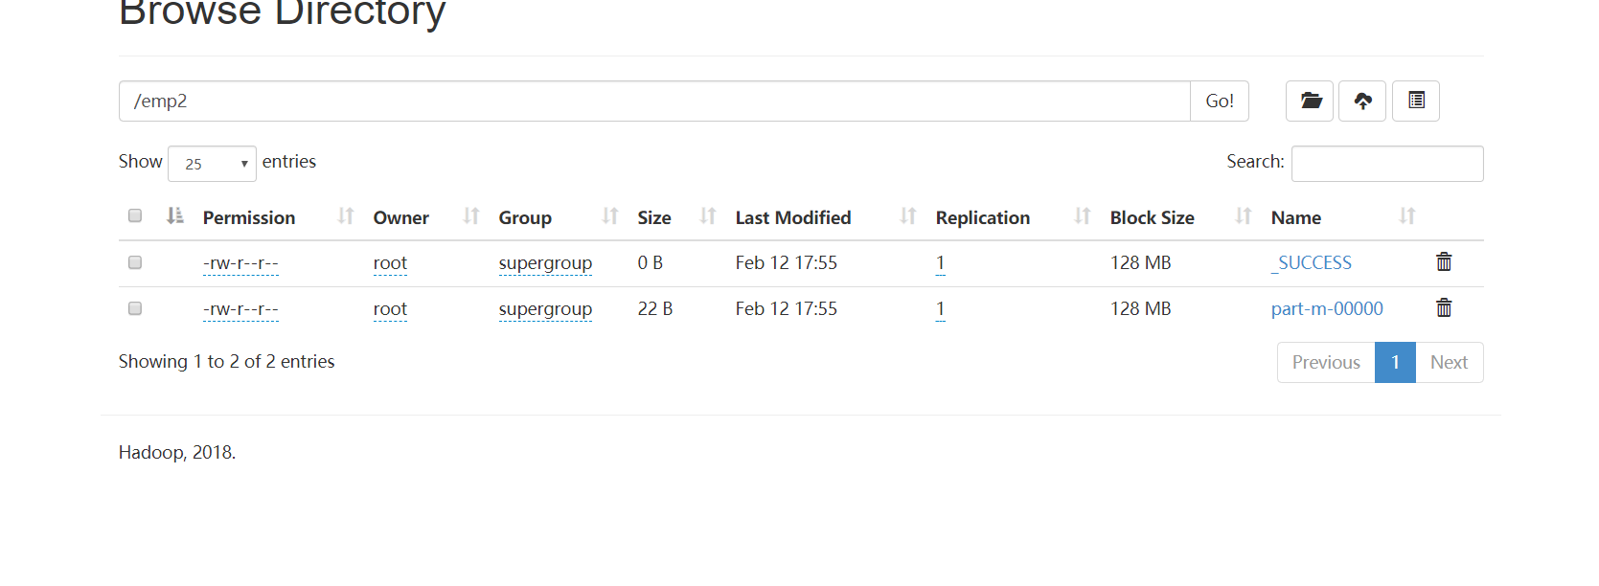Tick the select-all checkbox in table header
1599x586 pixels.
pyautogui.click(x=135, y=215)
